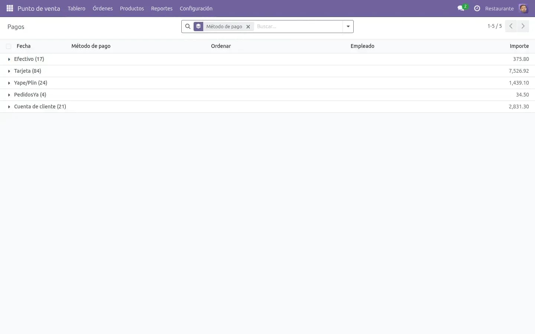Expand the PedidosYa (4) group
The image size is (535, 334).
267,95
